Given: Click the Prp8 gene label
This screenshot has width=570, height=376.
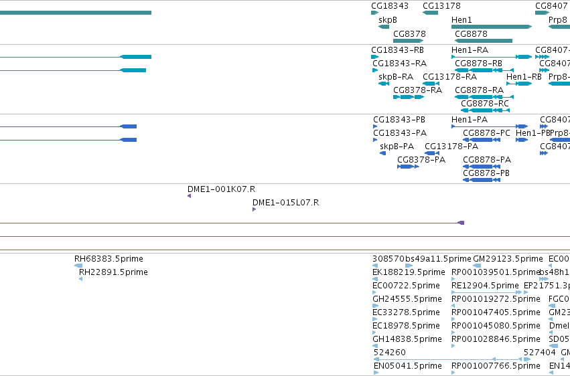Looking at the screenshot, I should pyautogui.click(x=558, y=20).
